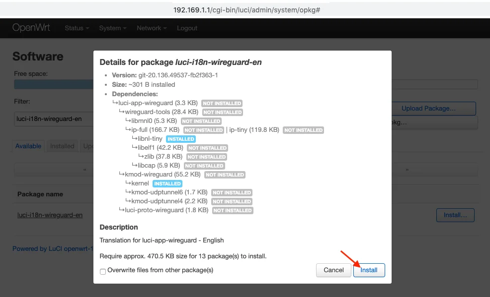Click the INSTALLED badge beside libnl-tiny
This screenshot has height=297, width=490.
[180, 139]
